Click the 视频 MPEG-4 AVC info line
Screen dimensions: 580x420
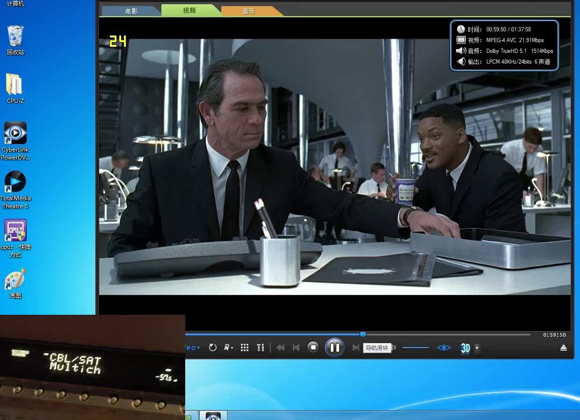click(500, 40)
